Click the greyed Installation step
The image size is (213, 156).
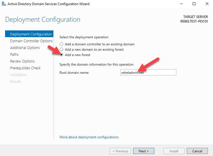pos(18,75)
